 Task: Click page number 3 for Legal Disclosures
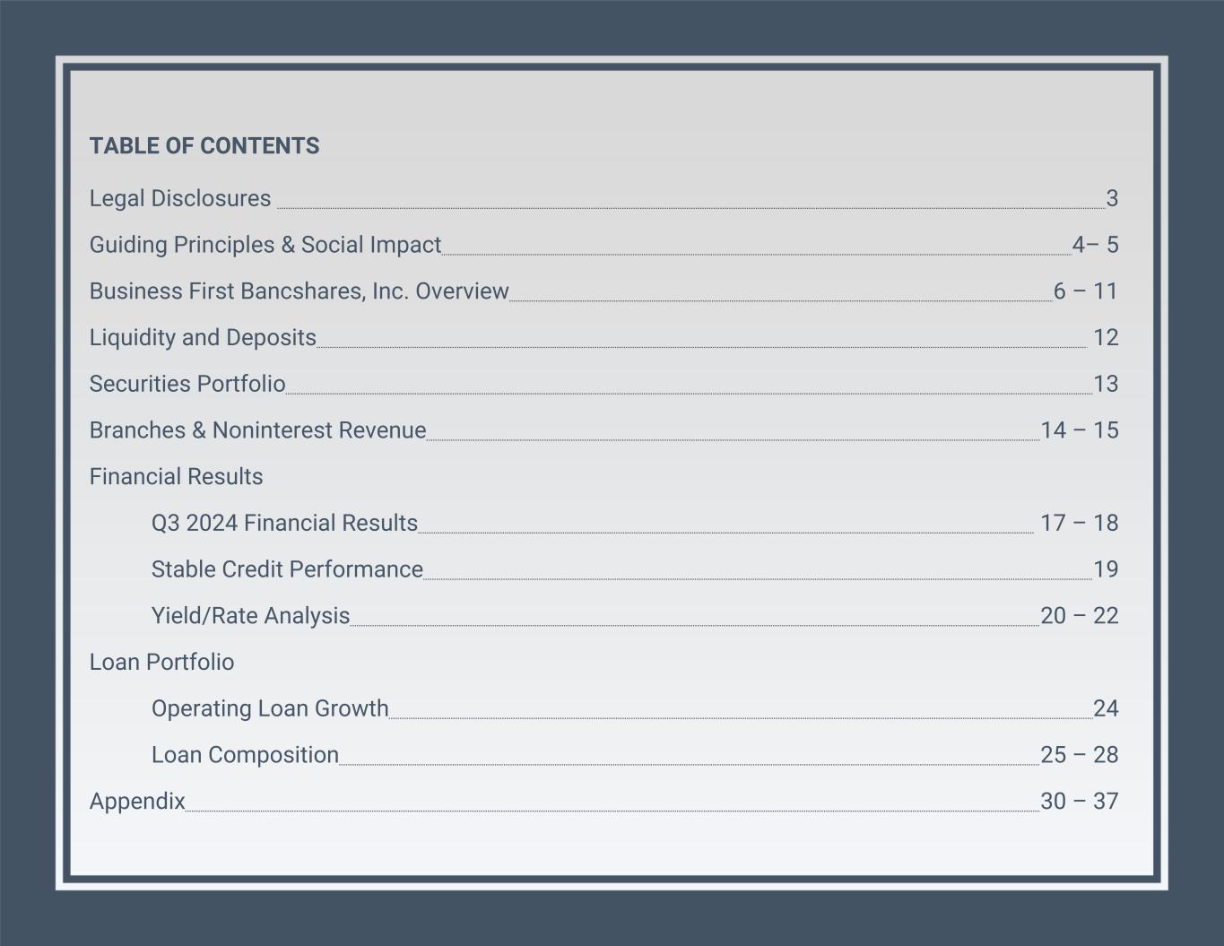1112,198
